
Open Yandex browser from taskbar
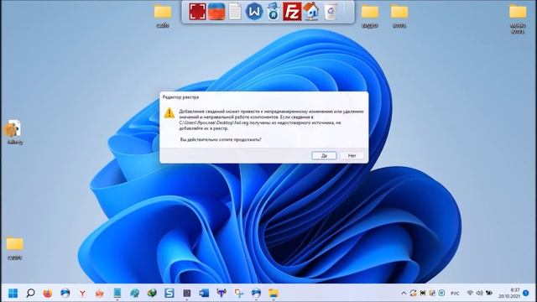tap(82, 293)
